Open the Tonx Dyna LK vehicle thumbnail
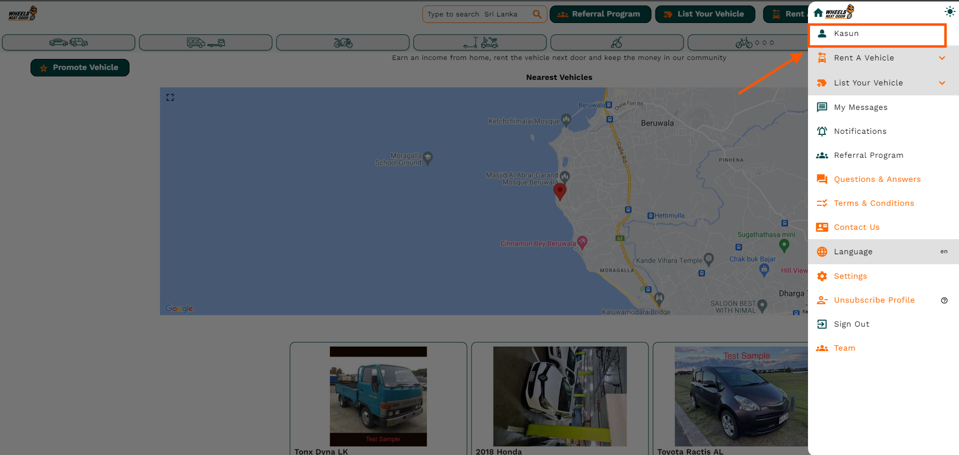Viewport: 959px width, 455px height. 378,396
